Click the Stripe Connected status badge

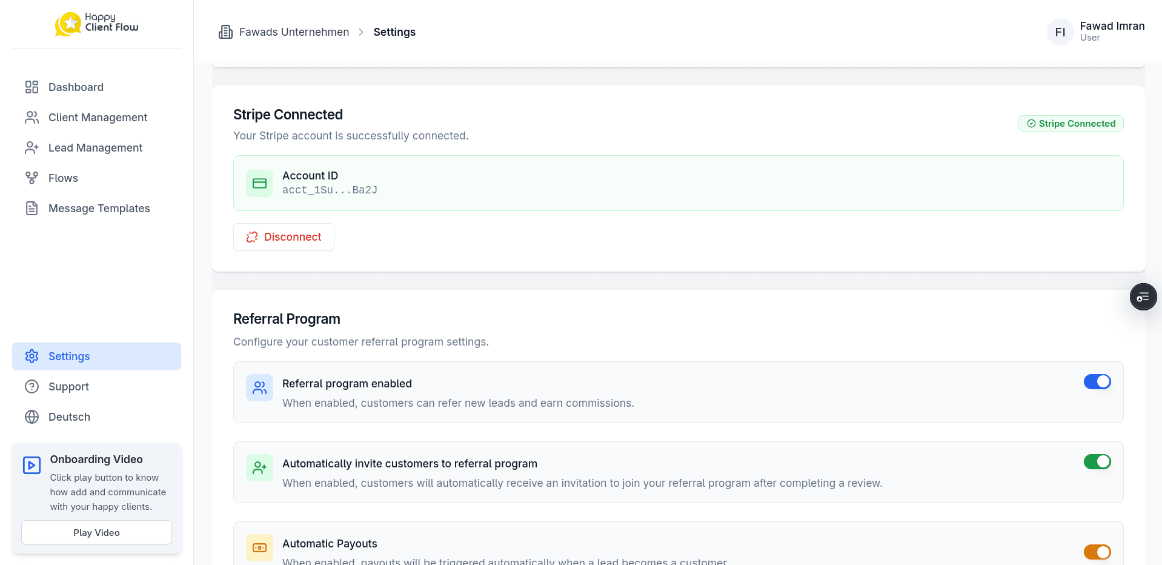(x=1071, y=123)
